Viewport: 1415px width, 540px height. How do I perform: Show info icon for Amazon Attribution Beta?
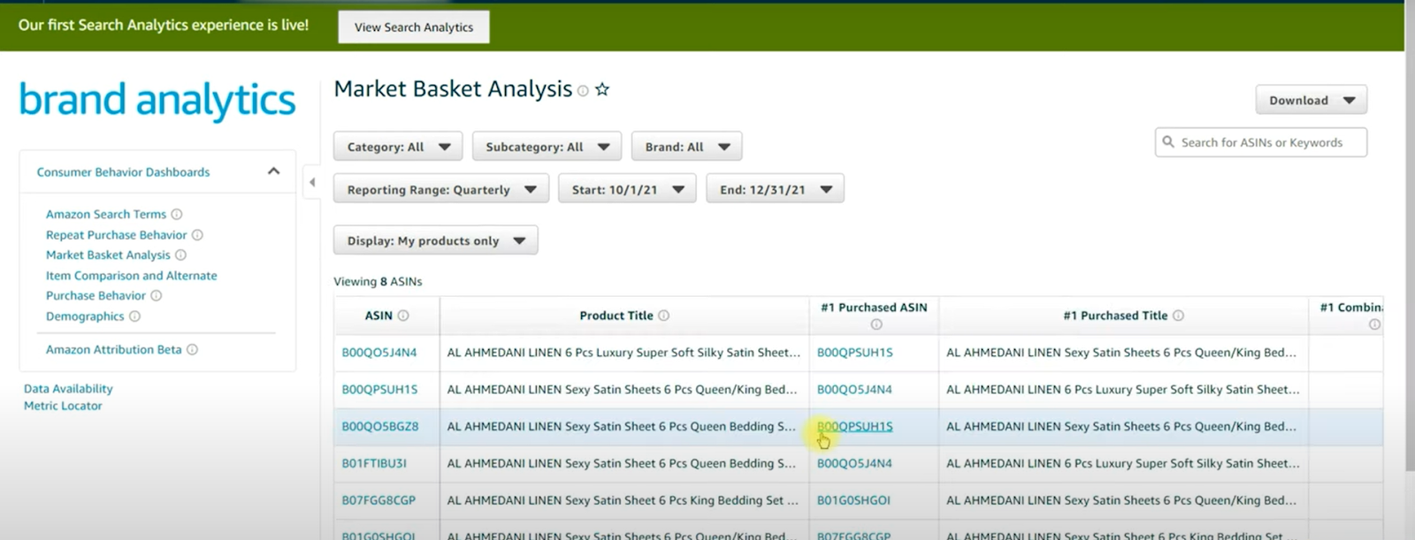pyautogui.click(x=192, y=350)
